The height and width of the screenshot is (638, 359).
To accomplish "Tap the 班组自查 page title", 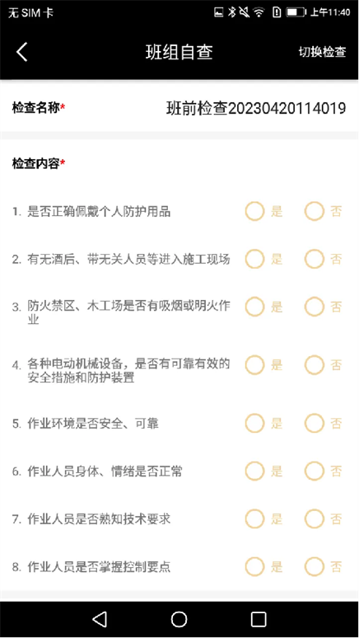I will pyautogui.click(x=179, y=52).
